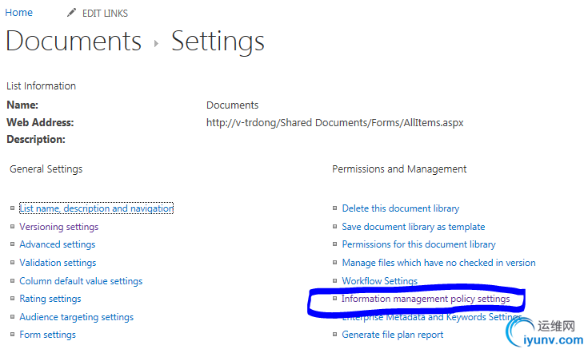Screen dimensions: 588x353
Task: Open Information management policy settings
Action: click(426, 299)
